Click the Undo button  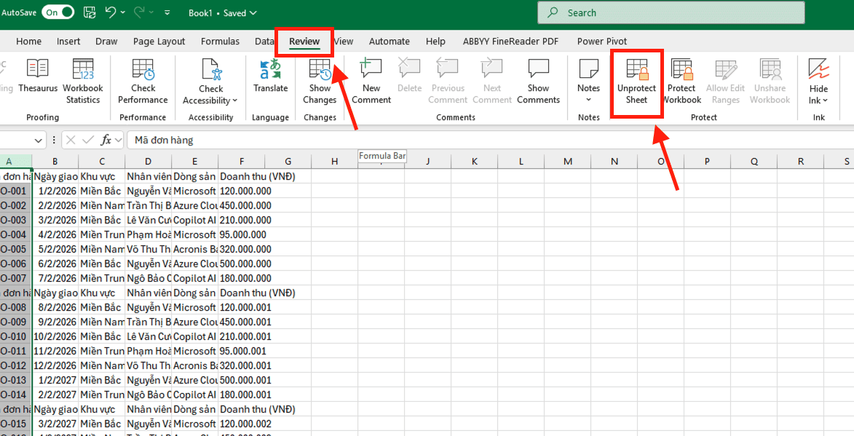tap(111, 12)
